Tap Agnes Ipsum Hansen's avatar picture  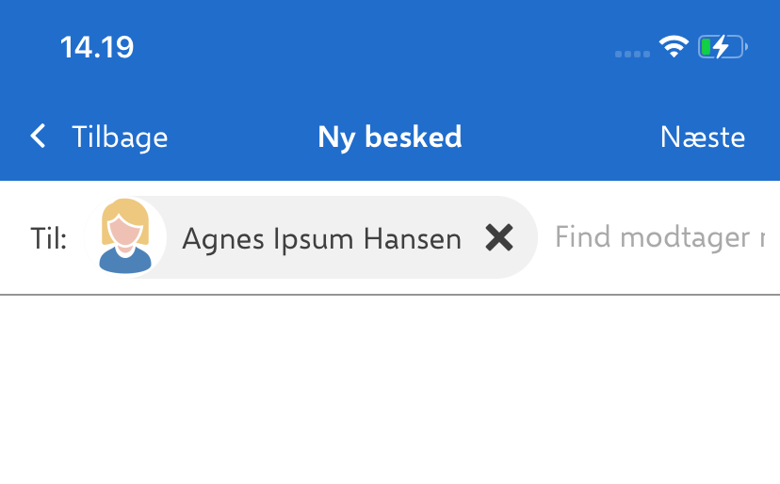tap(125, 236)
